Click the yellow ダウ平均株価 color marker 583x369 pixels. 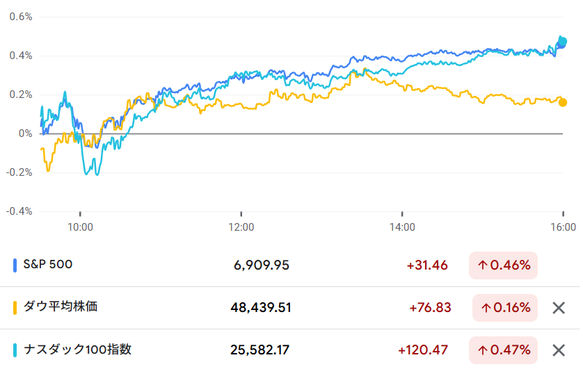(15, 308)
